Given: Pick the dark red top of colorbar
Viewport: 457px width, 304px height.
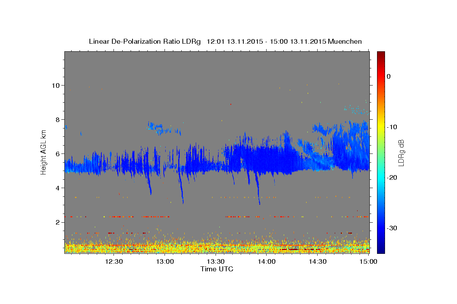Looking at the screenshot, I should (381, 55).
